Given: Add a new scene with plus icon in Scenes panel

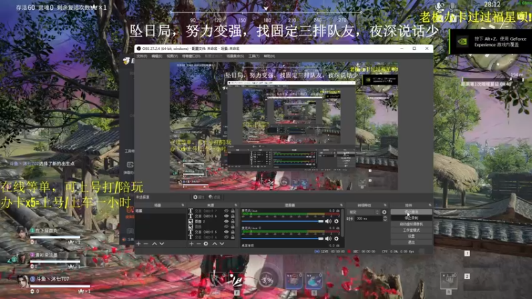Looking at the screenshot, I should 138,243.
